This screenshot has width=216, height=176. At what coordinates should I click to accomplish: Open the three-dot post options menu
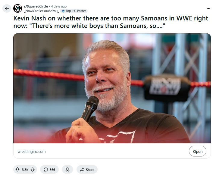[208, 8]
